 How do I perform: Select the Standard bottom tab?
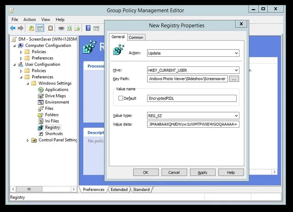coord(141,190)
